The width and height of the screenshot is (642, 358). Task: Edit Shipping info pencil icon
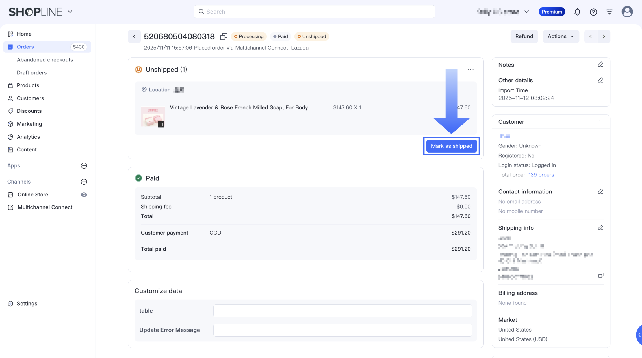click(600, 228)
